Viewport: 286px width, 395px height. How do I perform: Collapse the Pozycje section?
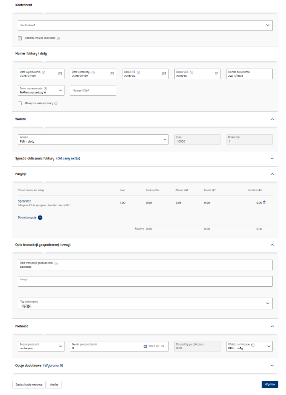coord(272,174)
